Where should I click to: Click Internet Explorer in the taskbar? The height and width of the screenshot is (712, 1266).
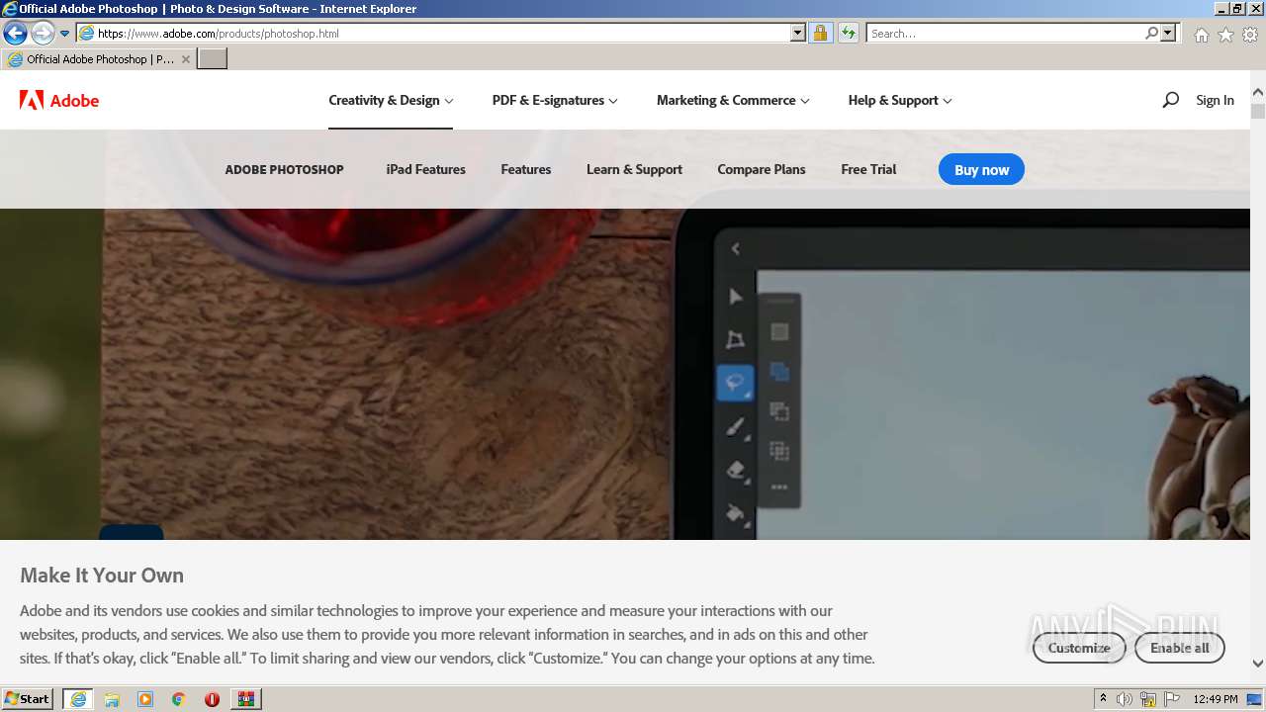pos(78,698)
